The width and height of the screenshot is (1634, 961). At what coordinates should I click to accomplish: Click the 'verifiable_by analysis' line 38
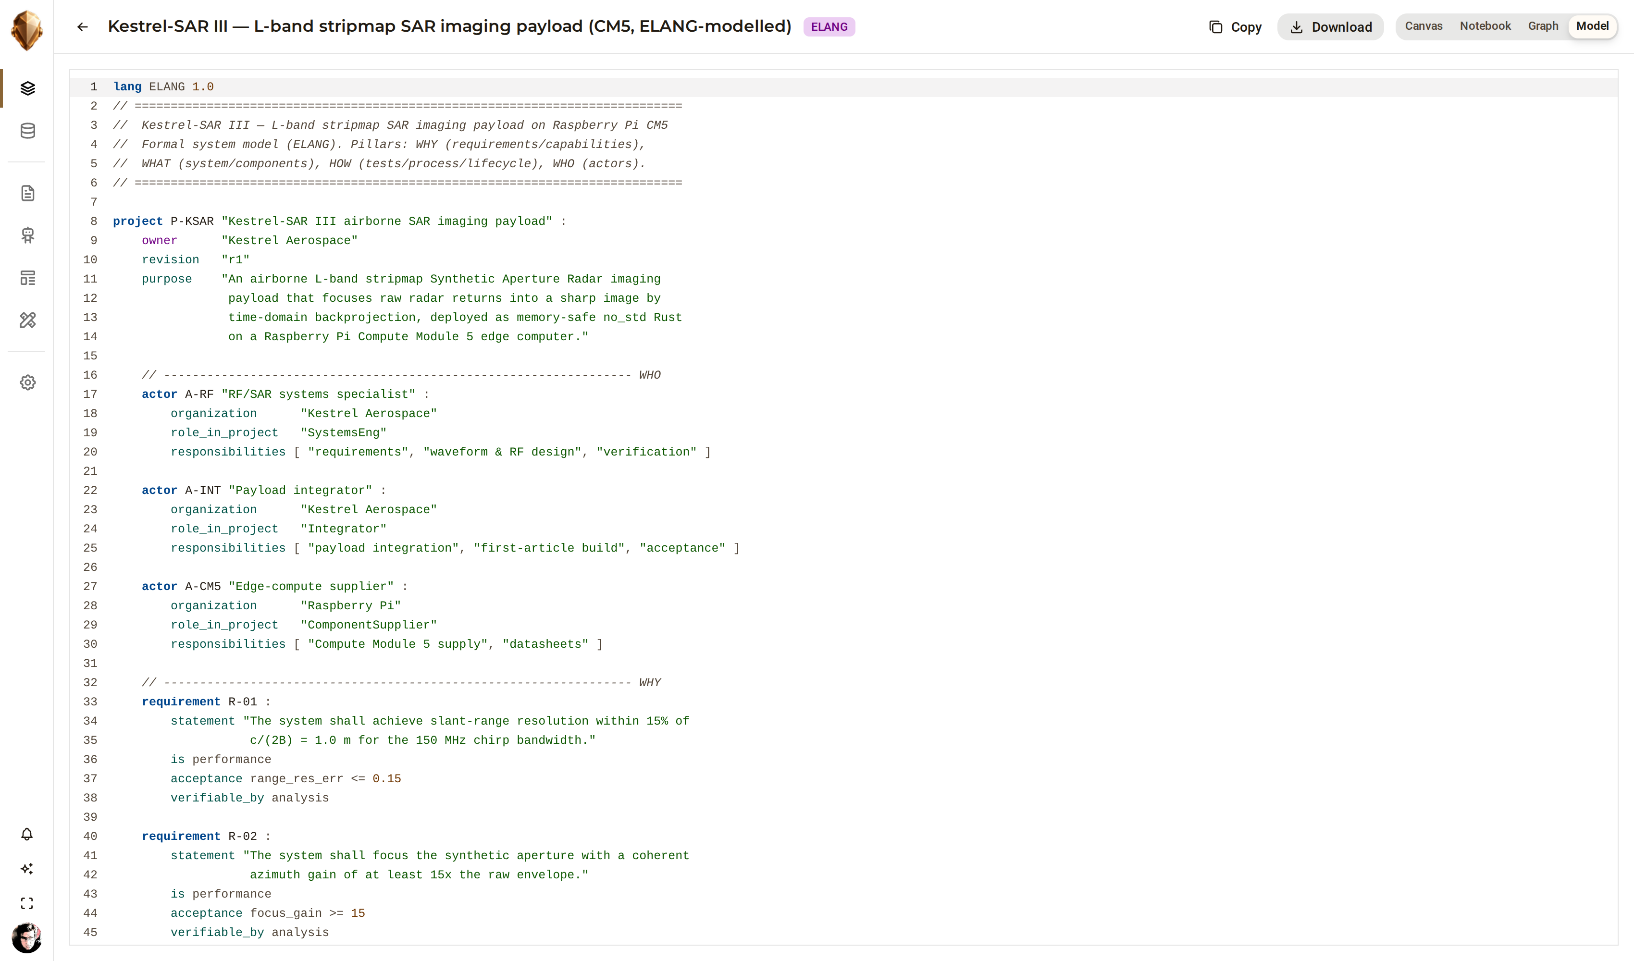point(249,798)
